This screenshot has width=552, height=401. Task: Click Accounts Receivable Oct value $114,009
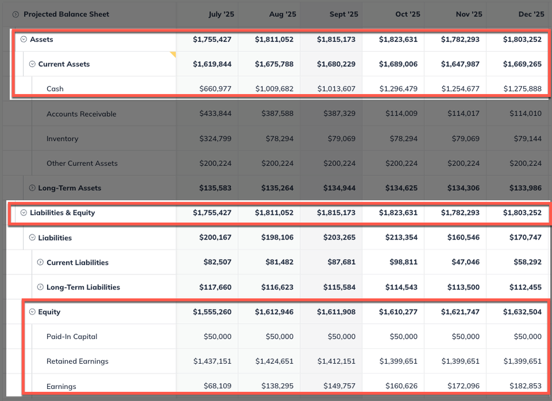401,114
